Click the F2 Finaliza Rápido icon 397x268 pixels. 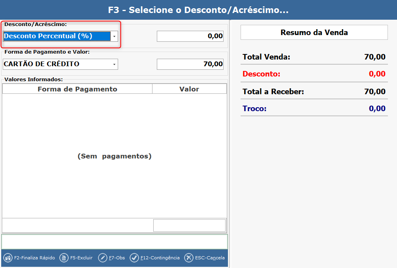pyautogui.click(x=8, y=258)
